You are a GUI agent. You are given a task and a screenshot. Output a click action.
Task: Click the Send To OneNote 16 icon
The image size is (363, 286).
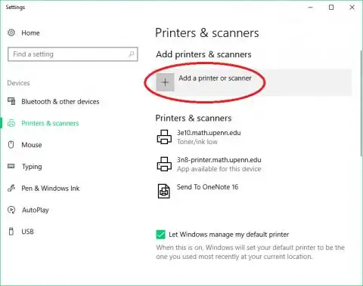[x=164, y=191]
